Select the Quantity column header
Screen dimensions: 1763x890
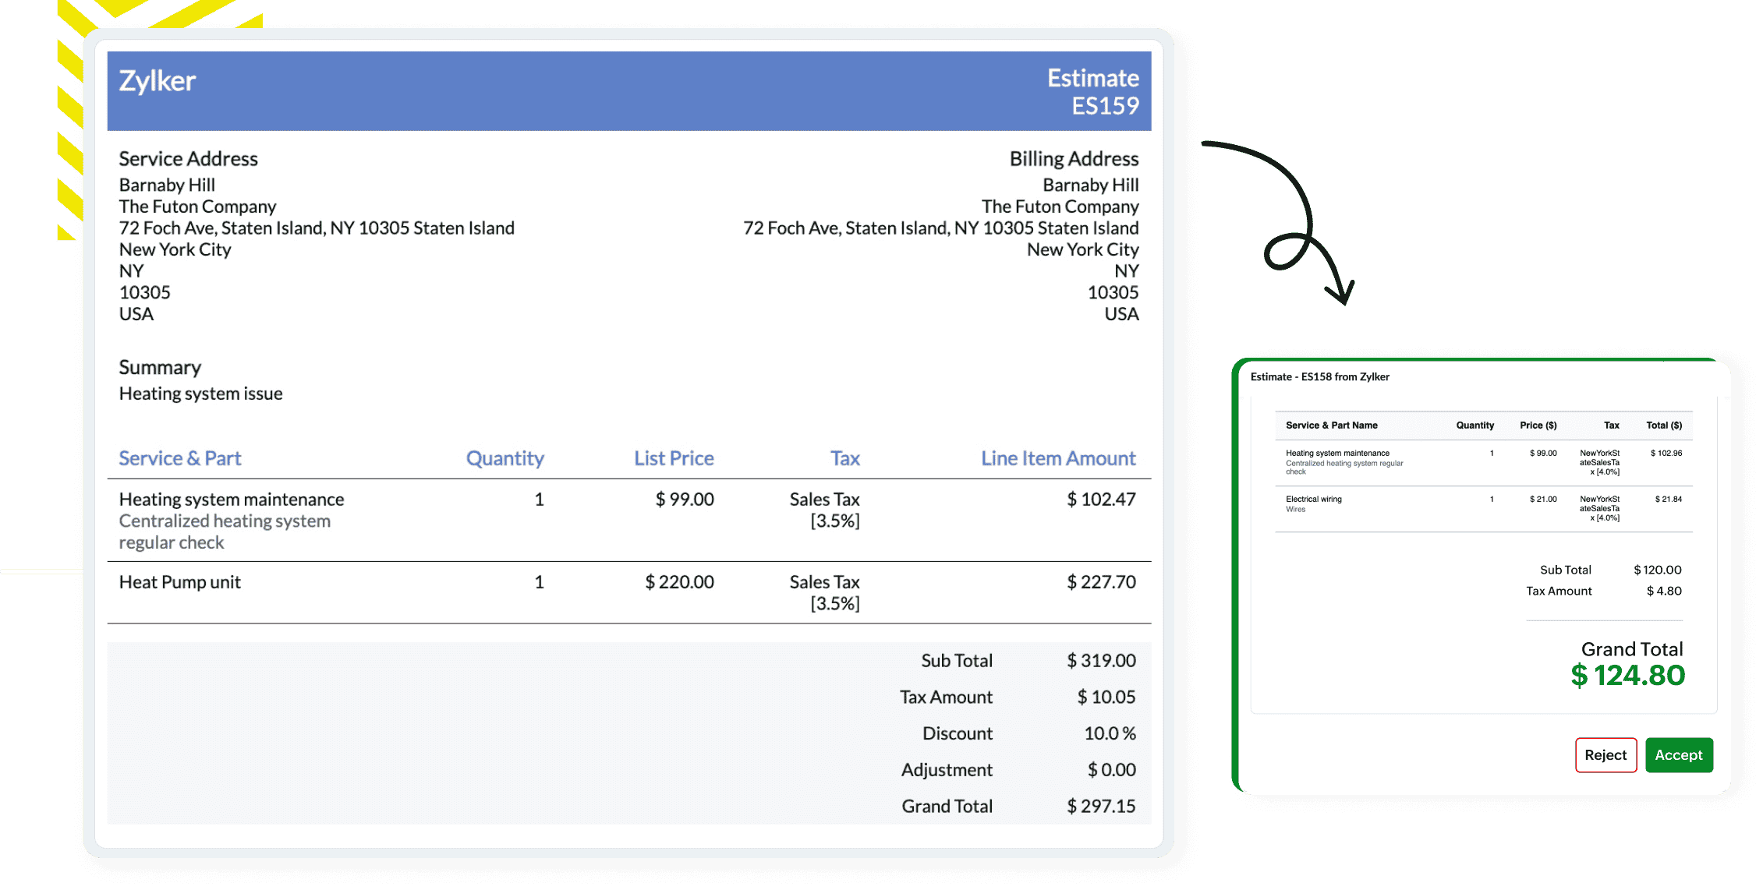[504, 458]
